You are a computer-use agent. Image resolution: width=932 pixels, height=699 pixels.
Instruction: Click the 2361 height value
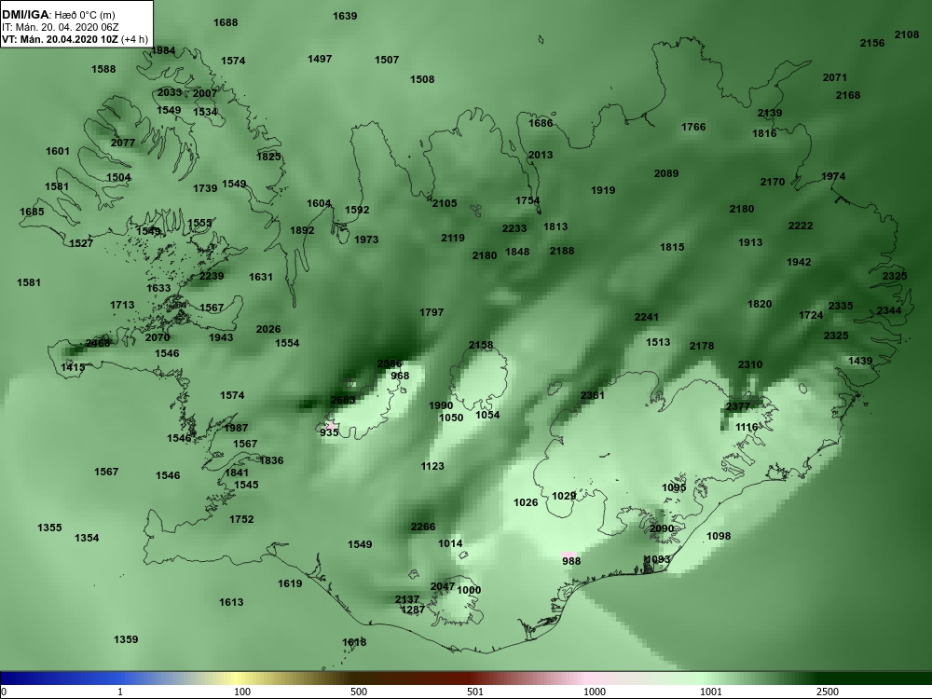592,395
